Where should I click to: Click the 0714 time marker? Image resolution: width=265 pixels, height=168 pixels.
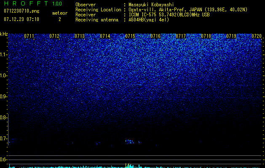tap(105, 36)
